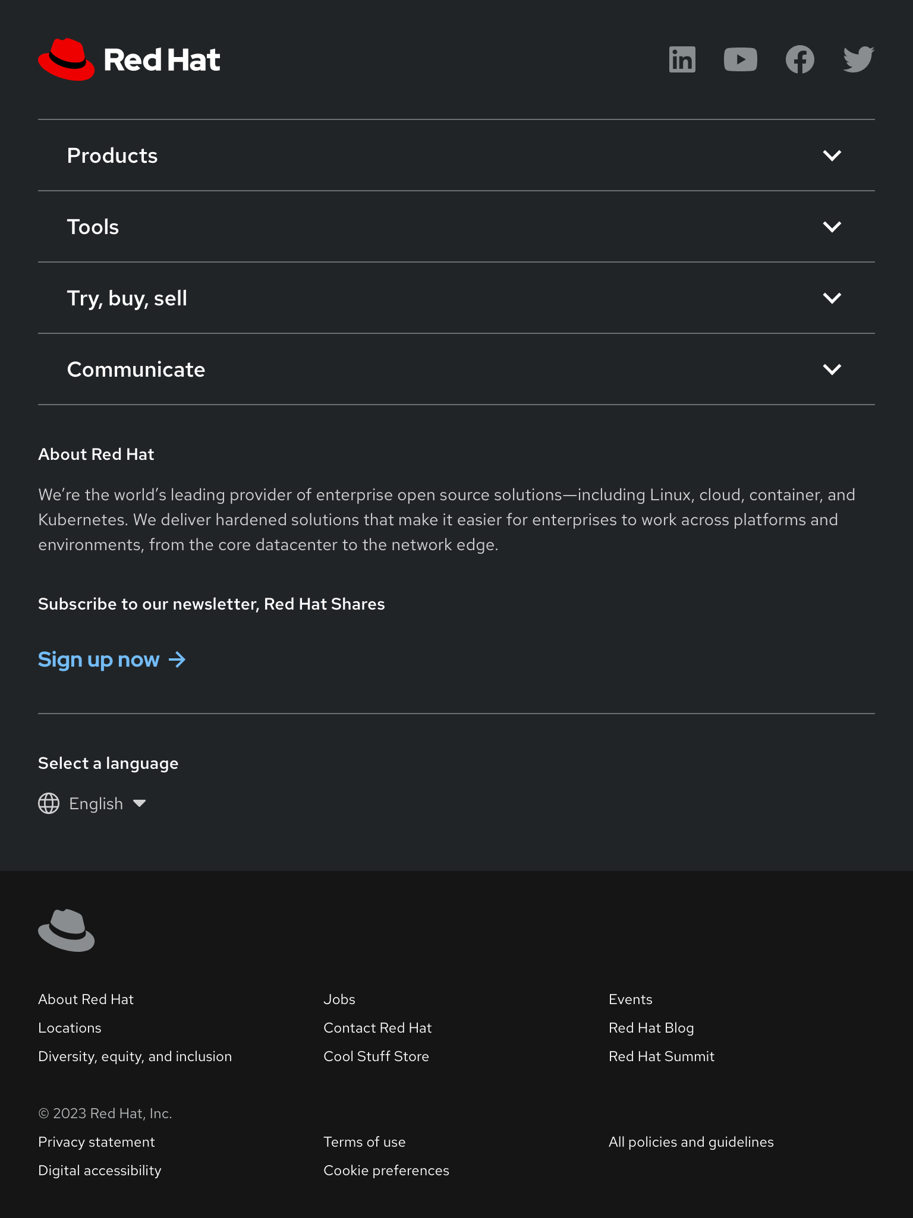
Task: Open Cookie preferences
Action: 386,1170
